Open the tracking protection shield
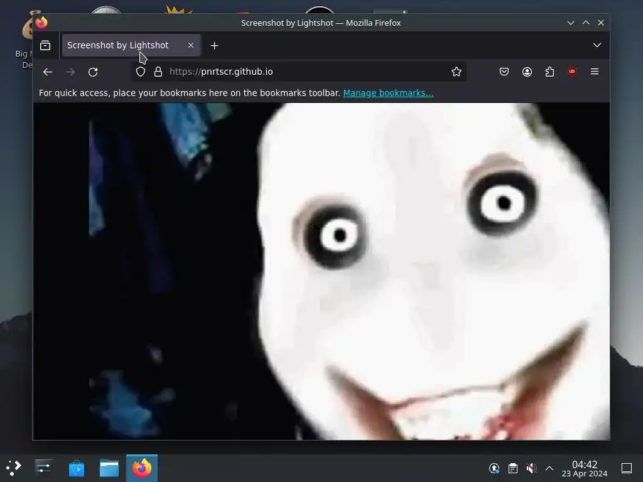The width and height of the screenshot is (643, 482). [x=141, y=72]
